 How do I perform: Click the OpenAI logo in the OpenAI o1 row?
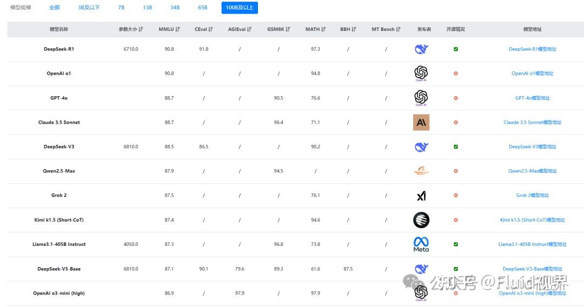coord(421,73)
